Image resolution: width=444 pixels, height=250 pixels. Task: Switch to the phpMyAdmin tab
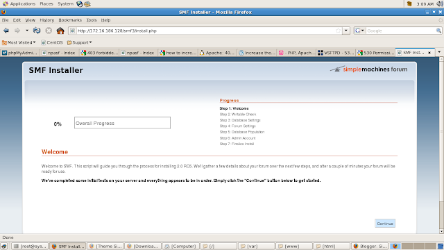tap(20, 53)
